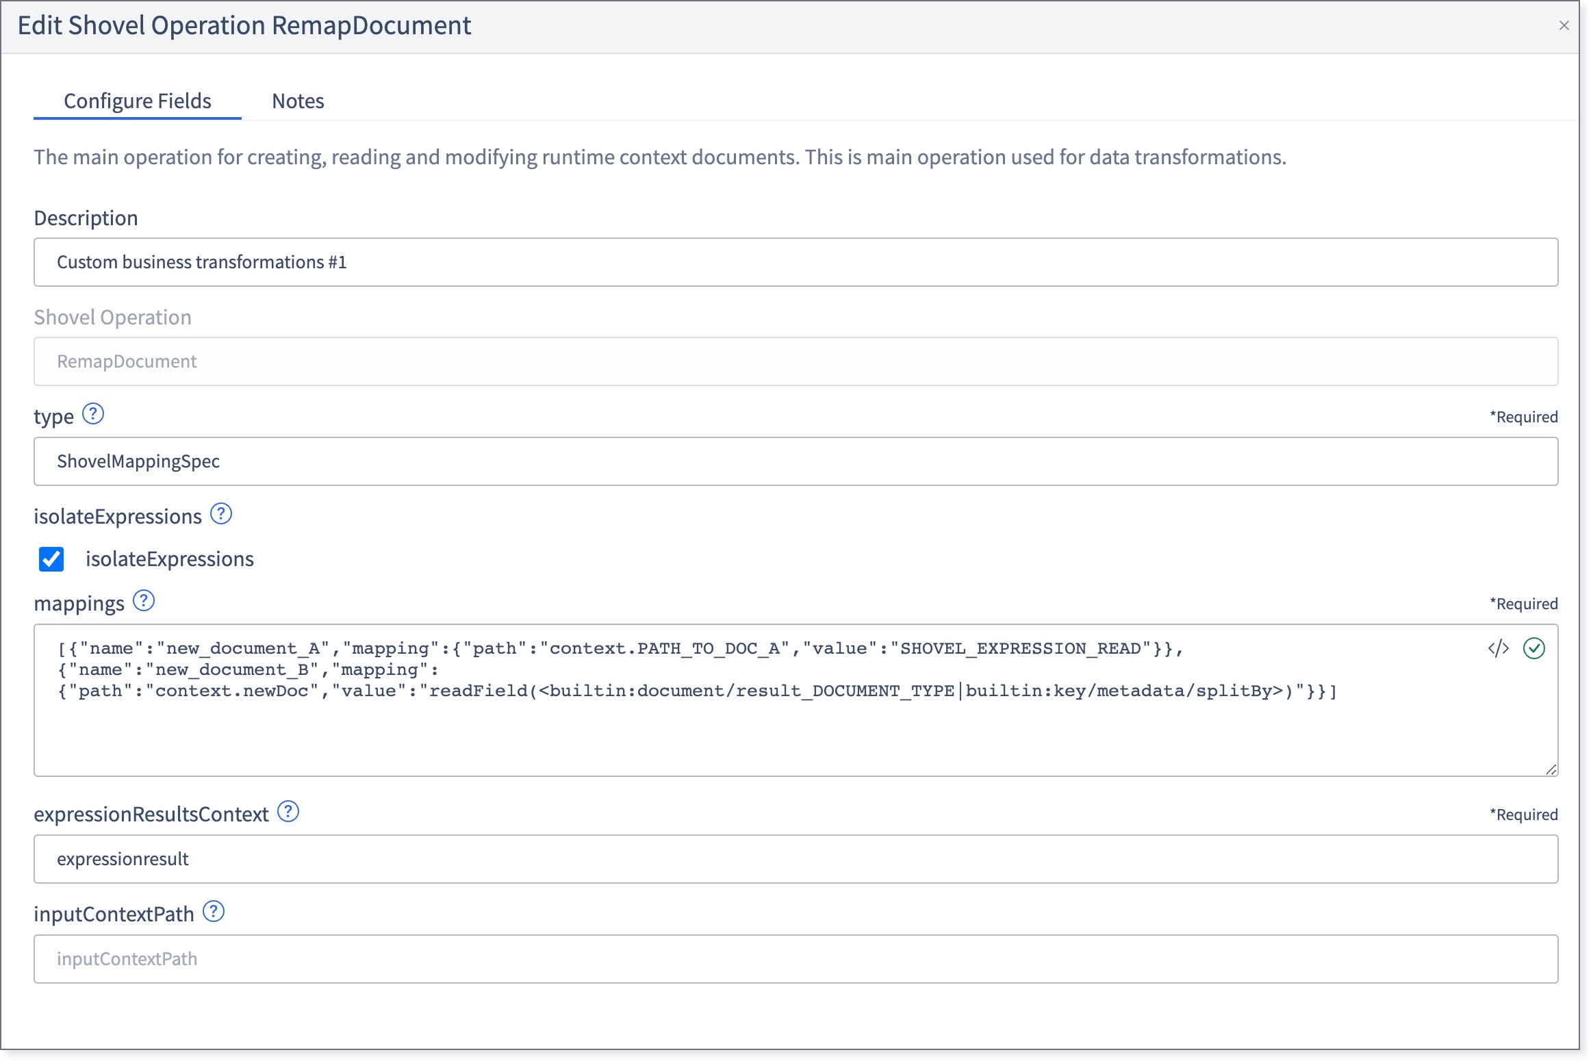Click the mappings validation checkmark icon
Viewport: 1591px width, 1061px height.
(1534, 648)
